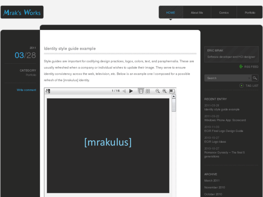The height and width of the screenshot is (197, 263).
Task: Expand tag list with green plus icon
Action: tap(241, 86)
